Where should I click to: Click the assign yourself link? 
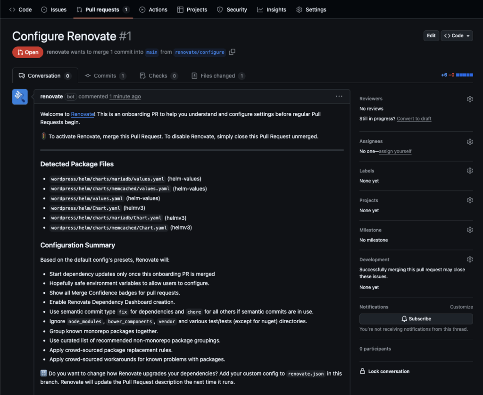pyautogui.click(x=395, y=152)
